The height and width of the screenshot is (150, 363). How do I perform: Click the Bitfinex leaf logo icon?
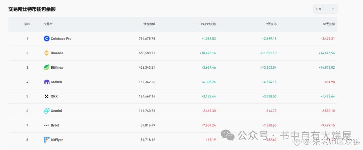tap(47, 67)
